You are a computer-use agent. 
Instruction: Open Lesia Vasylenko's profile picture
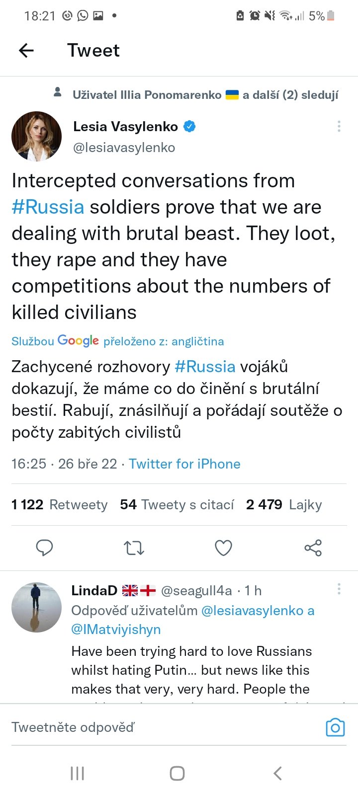coord(36,136)
